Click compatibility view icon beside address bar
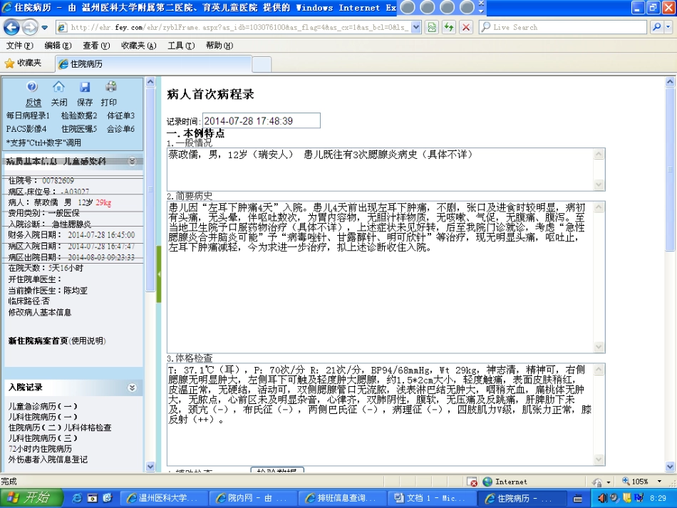The height and width of the screenshot is (508, 677). pos(431,27)
